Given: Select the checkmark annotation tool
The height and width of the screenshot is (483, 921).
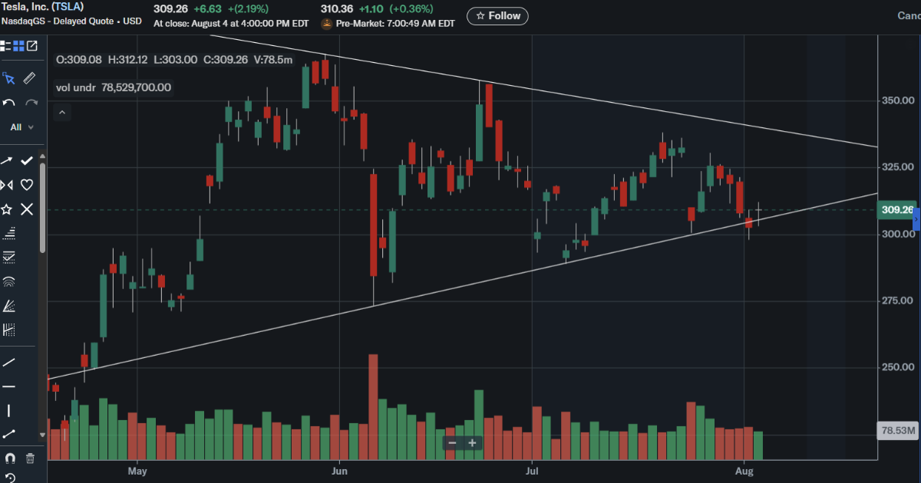Looking at the screenshot, I should coord(27,160).
